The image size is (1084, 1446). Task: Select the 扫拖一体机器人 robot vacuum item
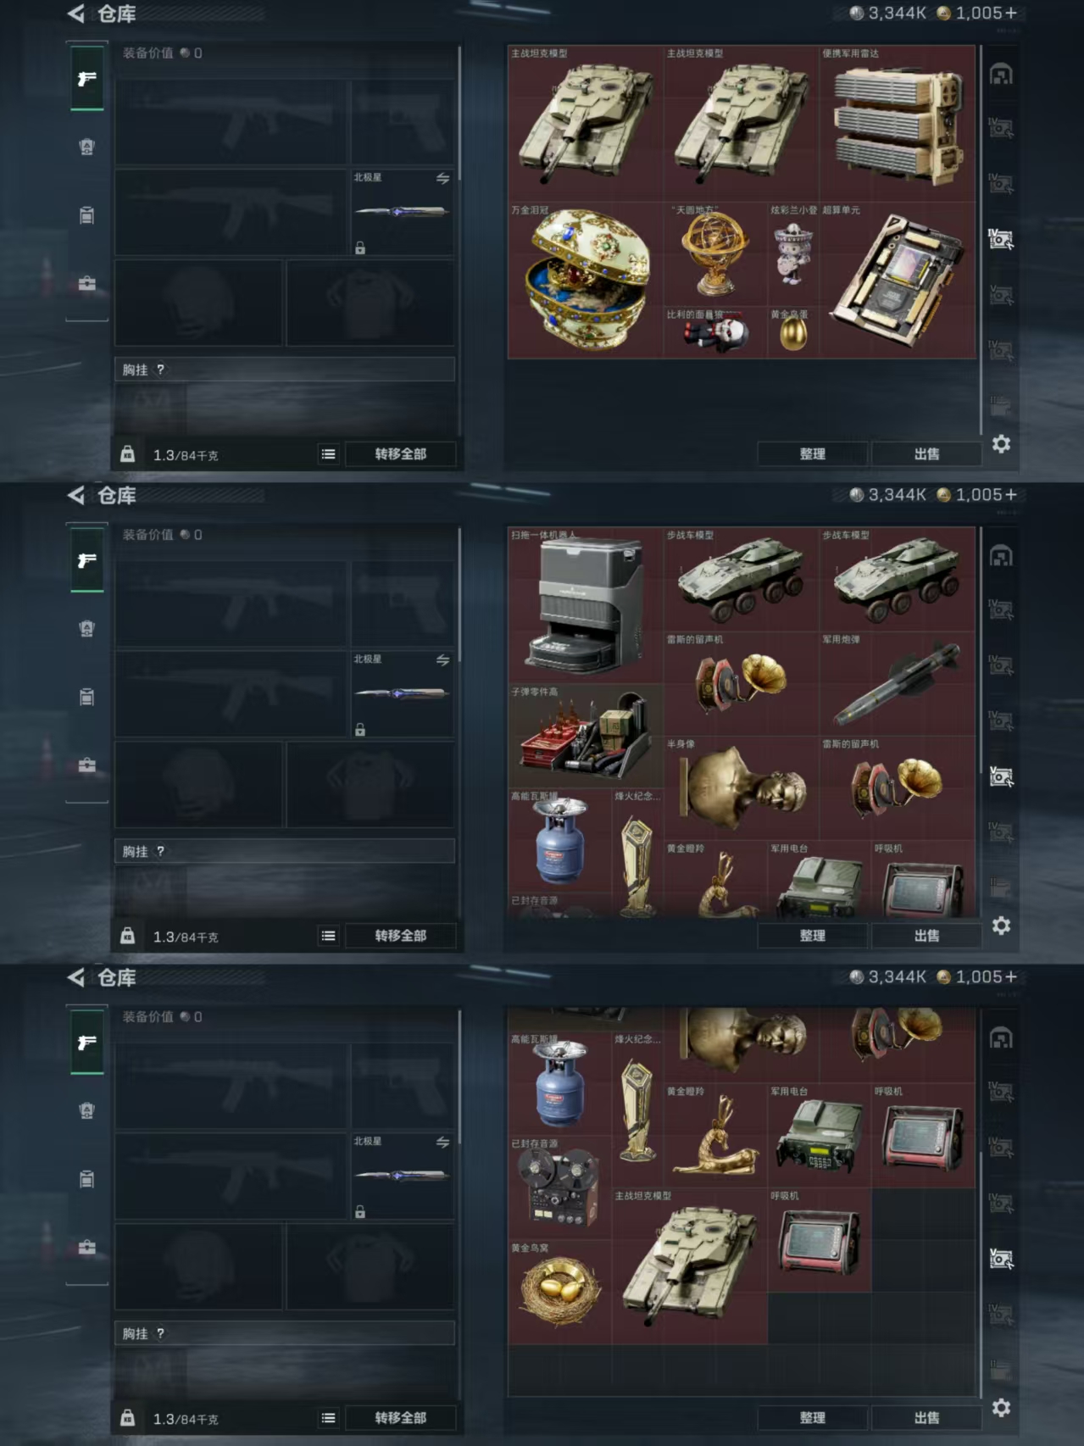click(x=585, y=605)
